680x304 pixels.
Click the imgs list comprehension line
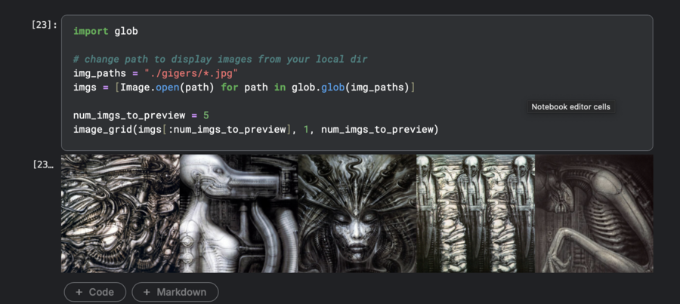[x=244, y=88]
